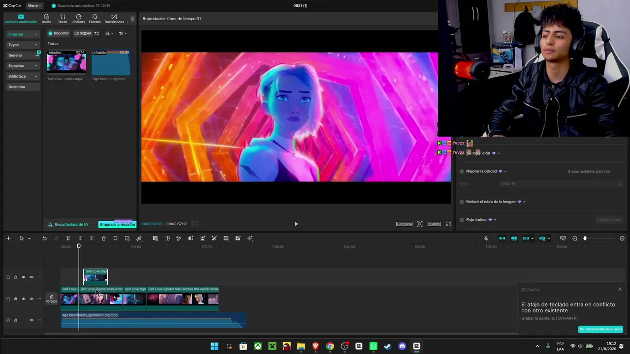Click the Grabar record button

coord(83,33)
